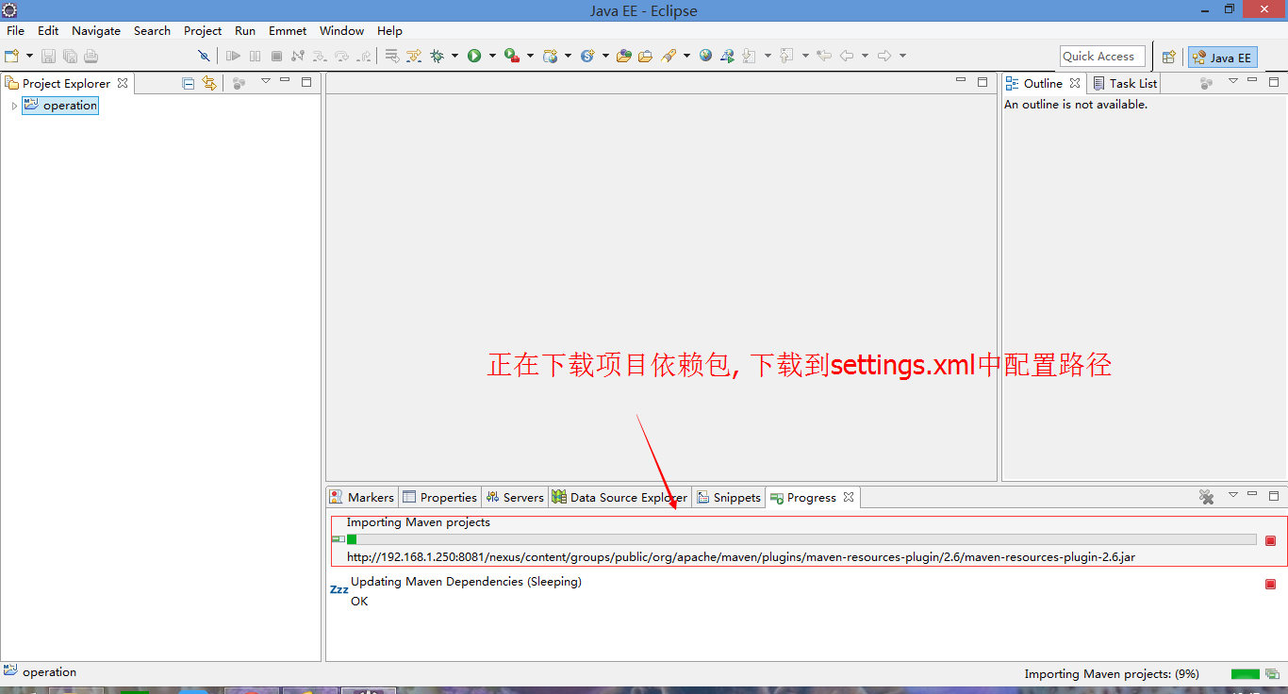Click the Step Return icon
Image resolution: width=1288 pixels, height=694 pixels.
[363, 57]
